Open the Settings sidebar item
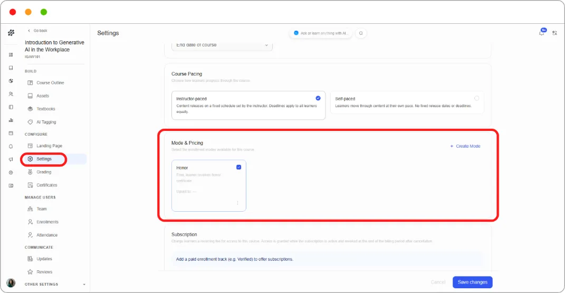 pos(54,159)
